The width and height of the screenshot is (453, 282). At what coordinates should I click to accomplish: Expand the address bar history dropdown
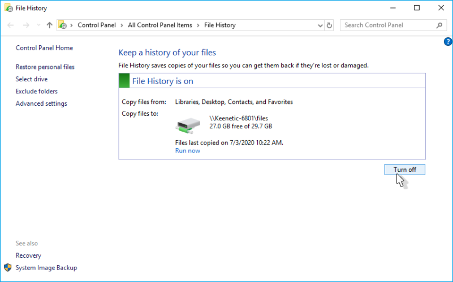(x=319, y=25)
